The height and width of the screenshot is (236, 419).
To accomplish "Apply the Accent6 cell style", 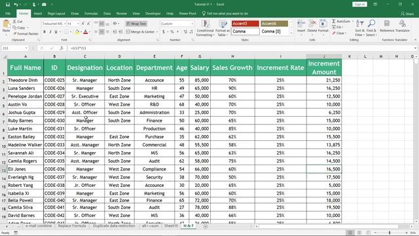I will (x=274, y=24).
